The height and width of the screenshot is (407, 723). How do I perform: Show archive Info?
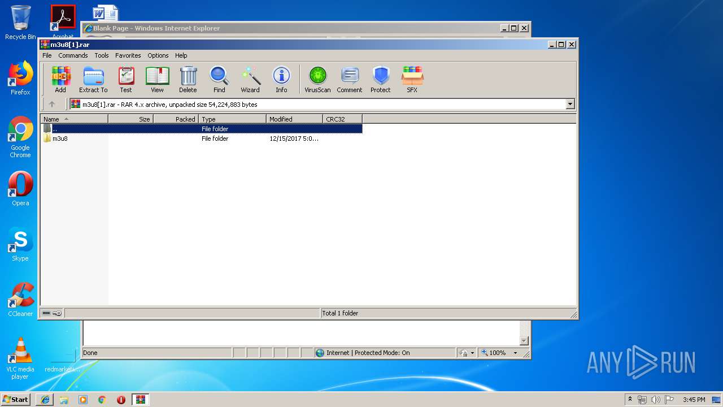coord(281,79)
